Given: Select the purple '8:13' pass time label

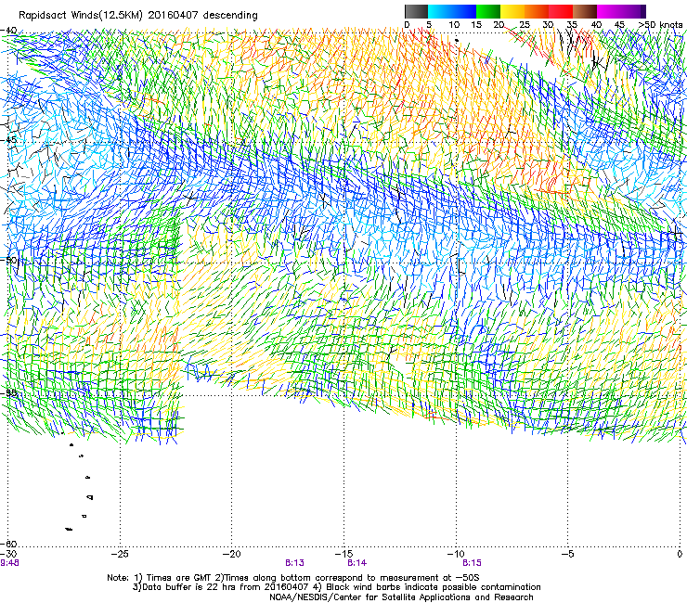Looking at the screenshot, I should coord(294,563).
